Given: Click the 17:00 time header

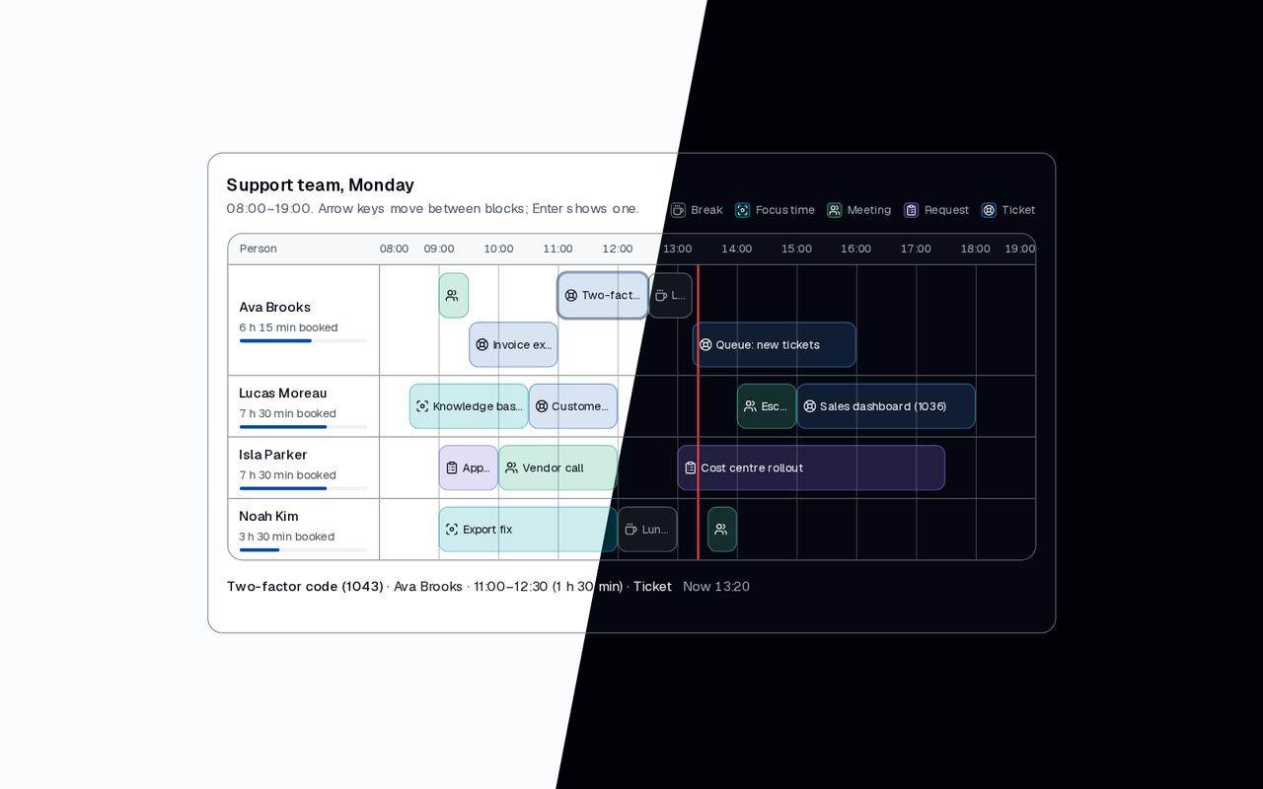Looking at the screenshot, I should coord(916,249).
